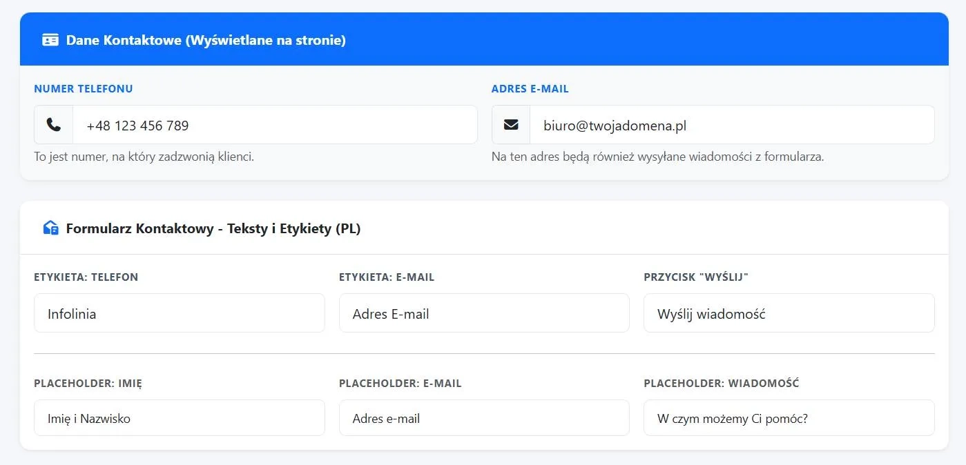Select the Etykieta: E-mail input field
Image resolution: width=966 pixels, height=465 pixels.
pos(484,313)
